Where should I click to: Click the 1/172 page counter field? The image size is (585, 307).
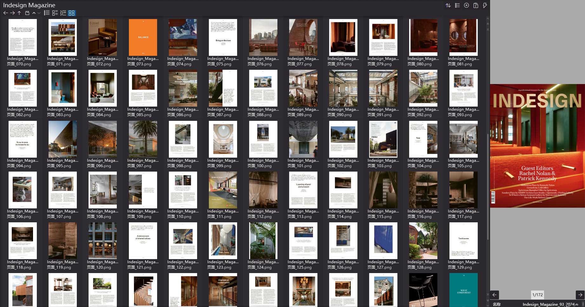[537, 295]
